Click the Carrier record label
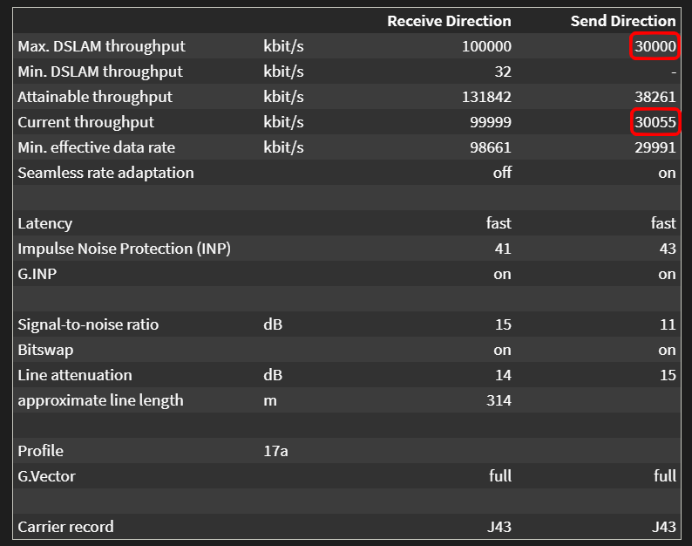692x546 pixels. pos(65,527)
